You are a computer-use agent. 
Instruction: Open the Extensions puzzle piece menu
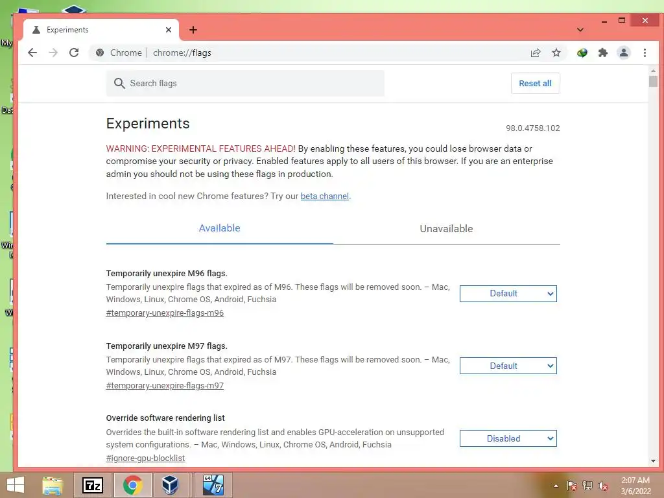(602, 53)
